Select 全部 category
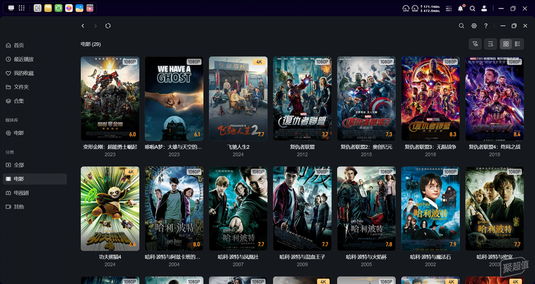This screenshot has width=535, height=284. pyautogui.click(x=35, y=165)
